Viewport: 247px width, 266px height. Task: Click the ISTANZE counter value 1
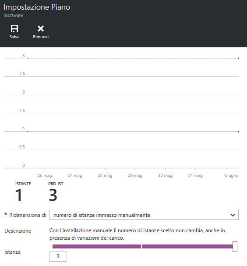(x=19, y=195)
